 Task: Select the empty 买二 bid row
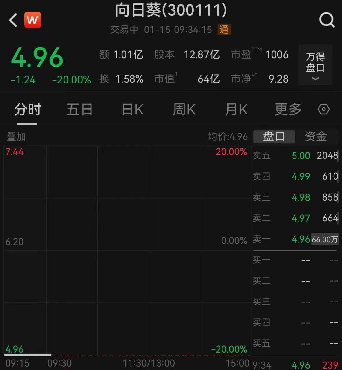tap(295, 281)
